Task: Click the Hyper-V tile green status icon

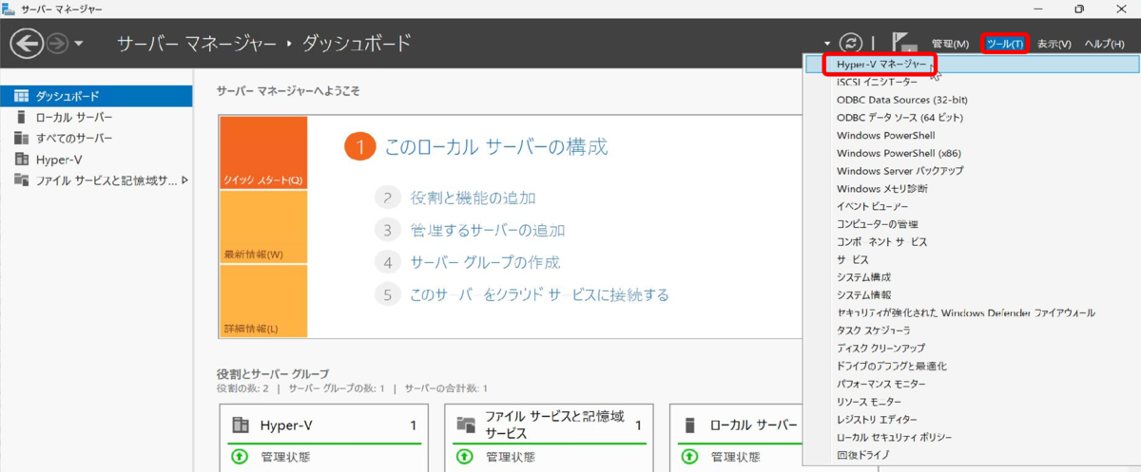Action: click(240, 457)
